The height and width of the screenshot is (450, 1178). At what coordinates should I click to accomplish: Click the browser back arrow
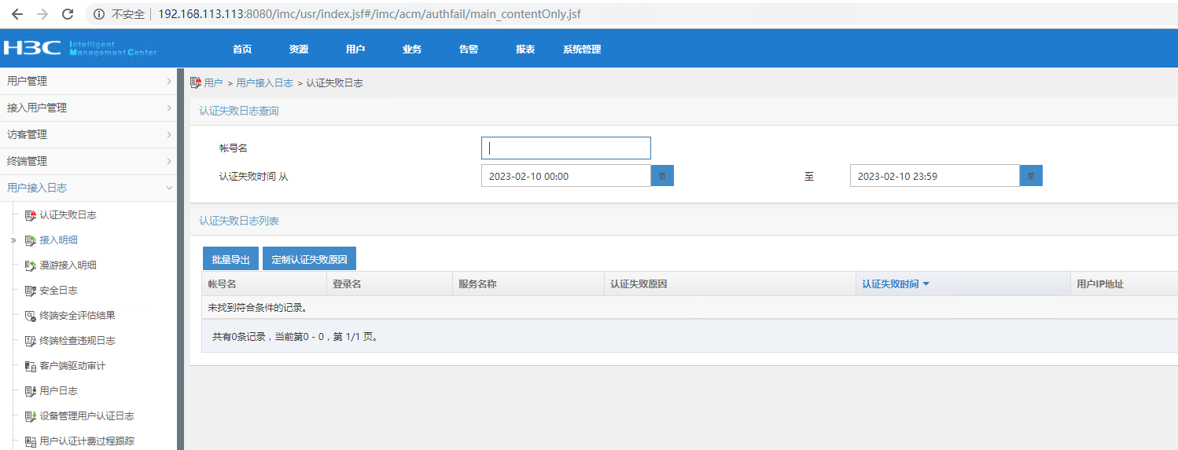(17, 14)
